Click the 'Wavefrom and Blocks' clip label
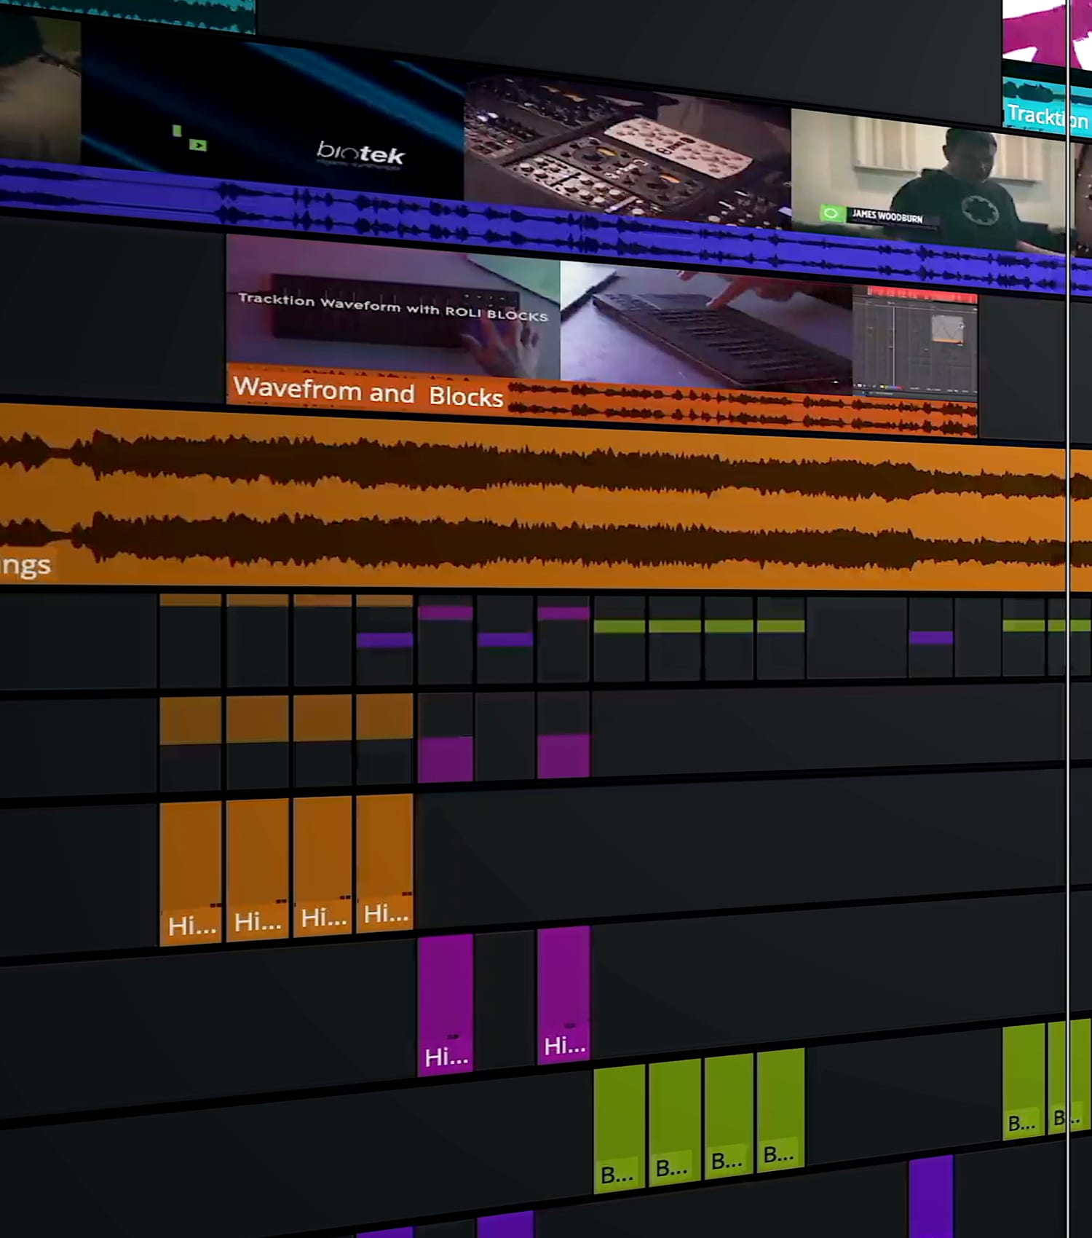 coord(368,392)
